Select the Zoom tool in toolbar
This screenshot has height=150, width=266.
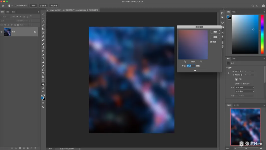43,88
